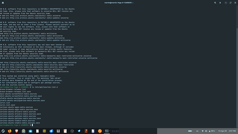Open the Zorin start menu
The width and height of the screenshot is (238, 134).
click(x=3, y=131)
